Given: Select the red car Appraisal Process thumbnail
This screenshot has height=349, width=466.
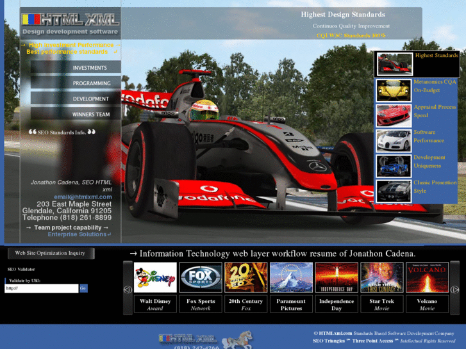Looking at the screenshot, I should pos(394,115).
